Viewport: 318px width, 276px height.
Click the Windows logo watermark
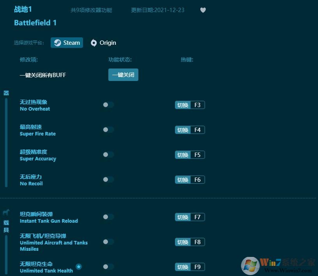click(x=250, y=265)
